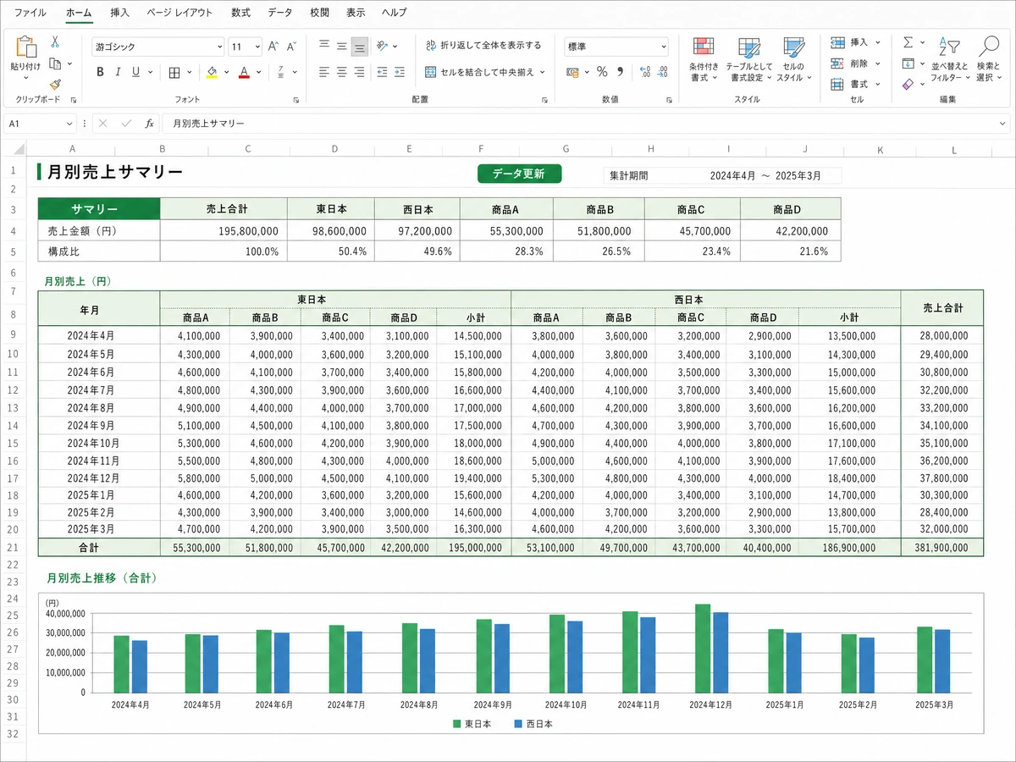Viewport: 1016px width, 762px height.
Task: Click 削除 in the Cells group
Action: point(855,63)
